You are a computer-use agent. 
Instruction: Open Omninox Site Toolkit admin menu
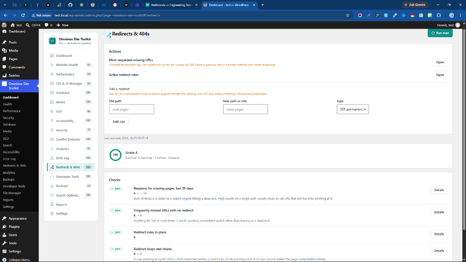(19, 86)
